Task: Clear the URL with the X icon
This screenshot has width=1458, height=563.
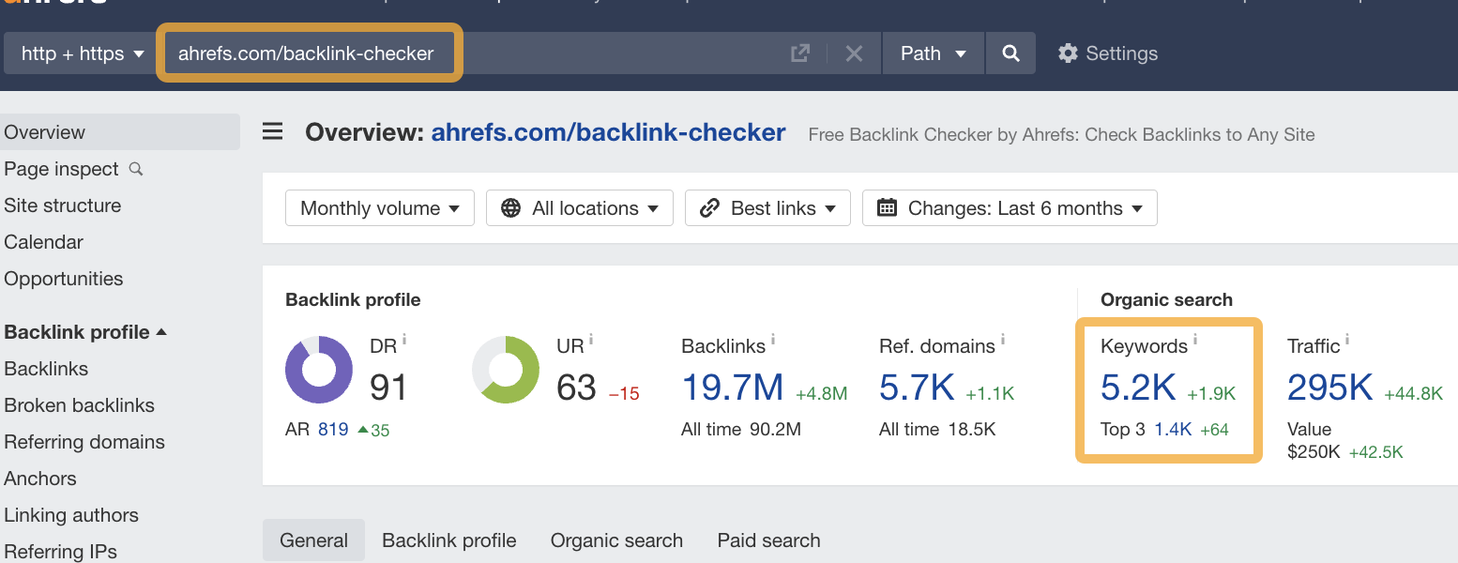Action: point(854,53)
